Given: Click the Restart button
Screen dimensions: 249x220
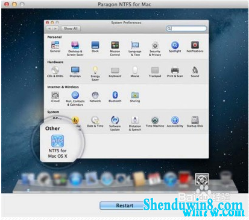Looking at the screenshot, I should pos(124,205).
